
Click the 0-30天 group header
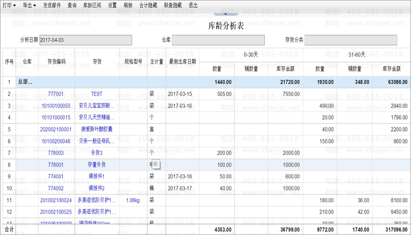[251, 55]
